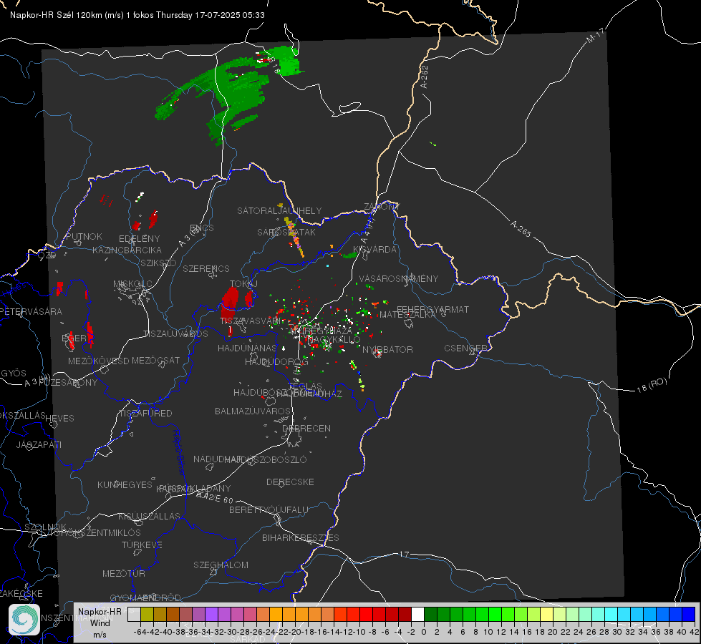The height and width of the screenshot is (644, 701).
Task: Click the SZIKSZÓ city label
Action: 158,263
